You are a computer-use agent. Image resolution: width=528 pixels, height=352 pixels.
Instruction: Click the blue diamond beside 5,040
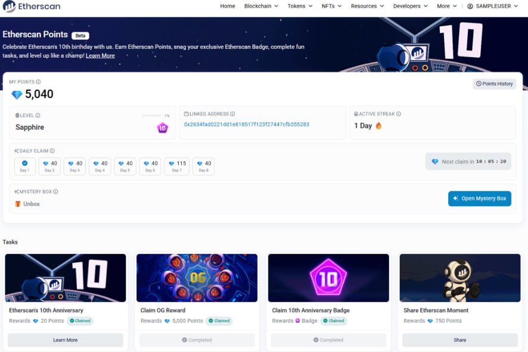[17, 95]
